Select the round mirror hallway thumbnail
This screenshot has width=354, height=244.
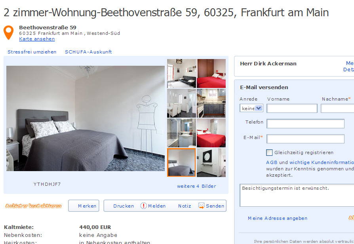click(x=211, y=162)
